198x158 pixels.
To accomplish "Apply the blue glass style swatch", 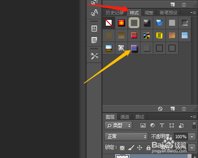I will tap(159, 23).
